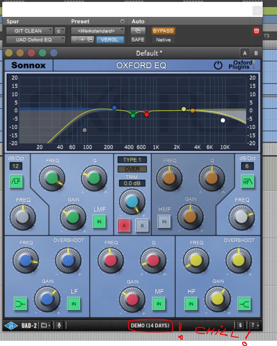277x346 pixels.
Task: Disable the MF band IN button
Action: point(159,304)
